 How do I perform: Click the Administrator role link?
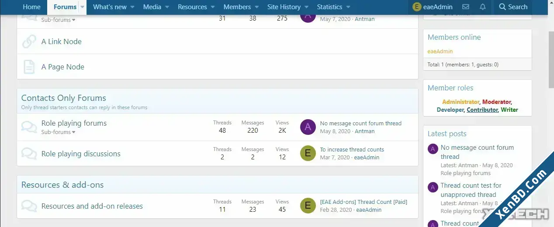pyautogui.click(x=461, y=102)
